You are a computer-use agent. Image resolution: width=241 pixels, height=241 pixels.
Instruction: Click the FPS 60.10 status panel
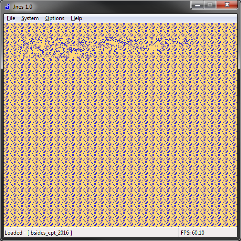(x=208, y=232)
